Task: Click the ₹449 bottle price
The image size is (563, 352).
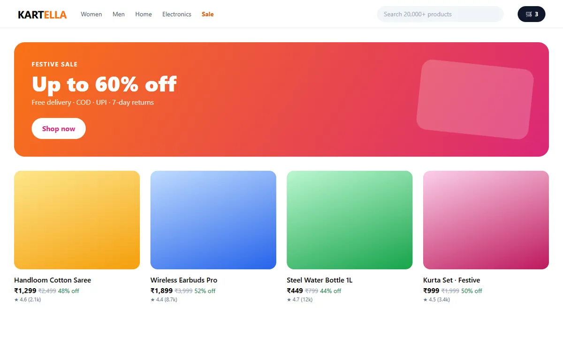Action: coord(295,291)
